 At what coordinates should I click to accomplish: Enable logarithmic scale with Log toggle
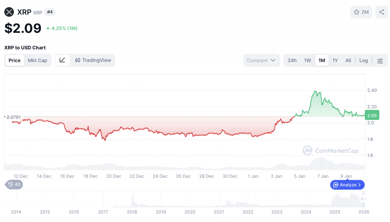point(363,60)
